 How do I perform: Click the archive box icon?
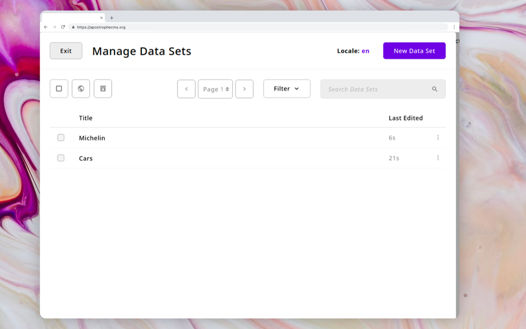pyautogui.click(x=103, y=89)
